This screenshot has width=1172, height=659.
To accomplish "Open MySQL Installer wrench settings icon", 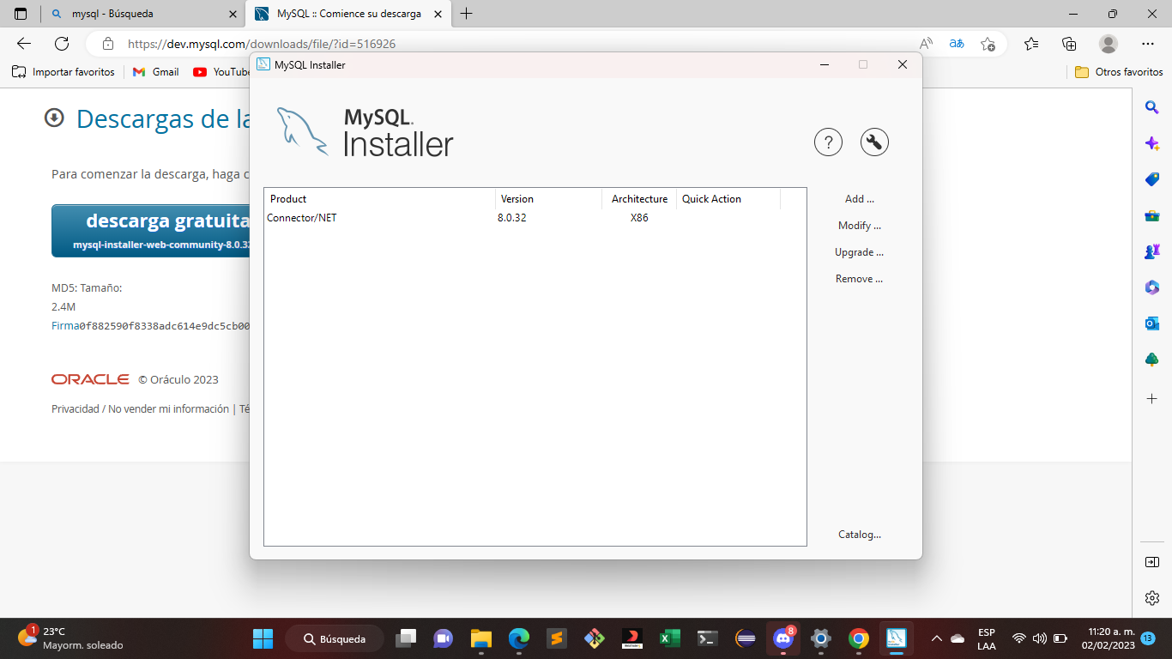I will click(874, 142).
